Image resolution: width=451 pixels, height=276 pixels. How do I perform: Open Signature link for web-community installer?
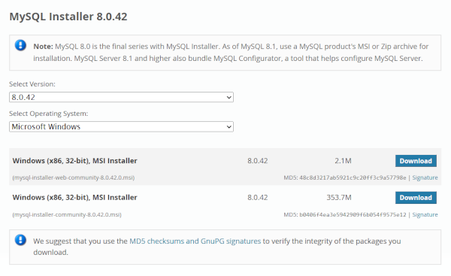pos(425,177)
